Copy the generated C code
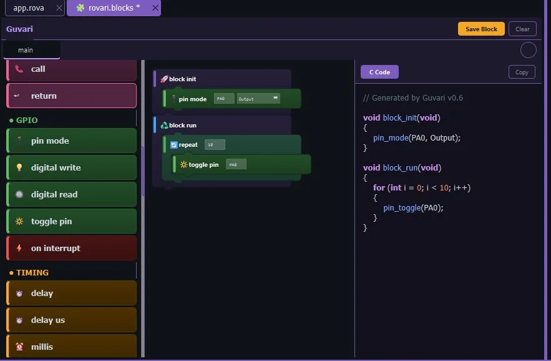Screen dimensions: 551x361 [x=522, y=72]
